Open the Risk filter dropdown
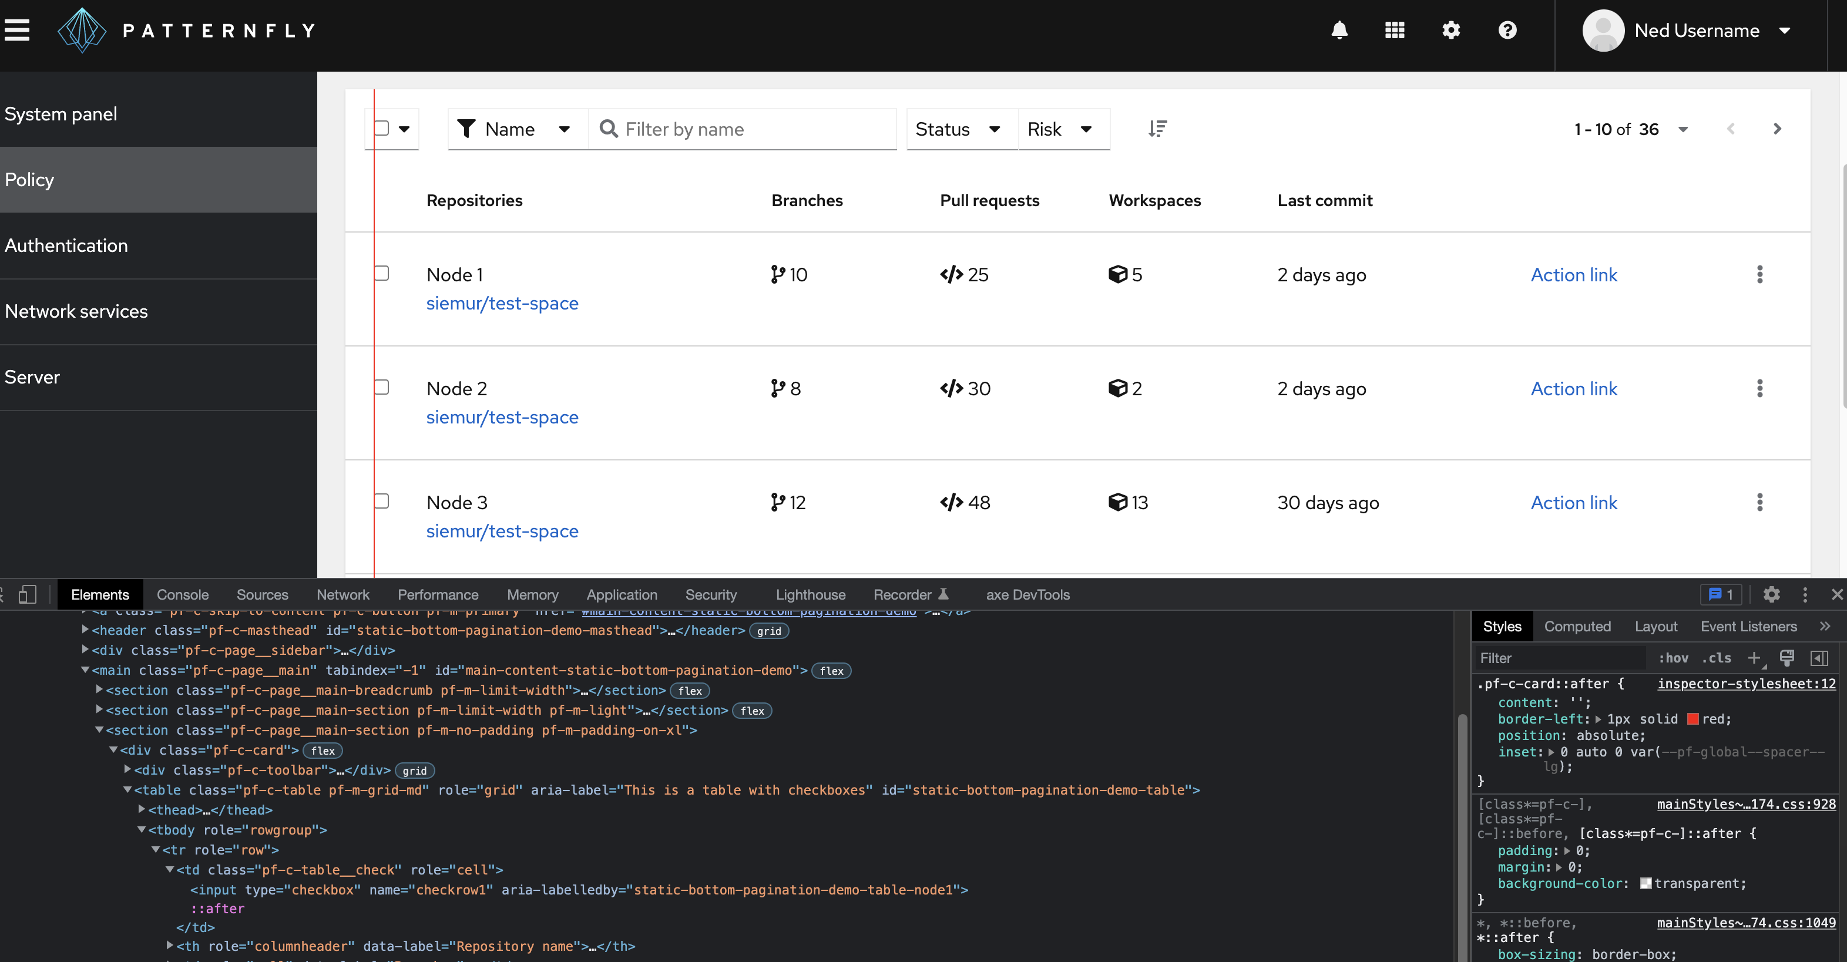The height and width of the screenshot is (962, 1847). click(1060, 129)
